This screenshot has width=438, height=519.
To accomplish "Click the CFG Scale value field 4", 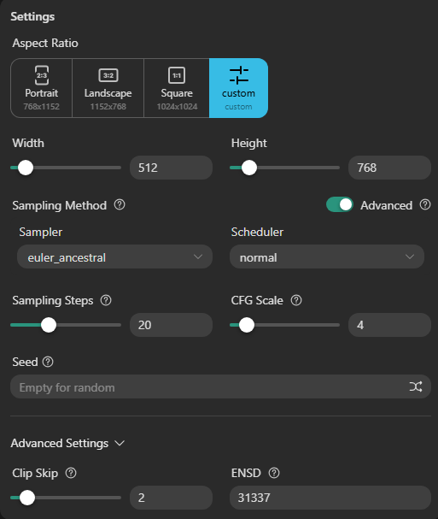I will 389,325.
